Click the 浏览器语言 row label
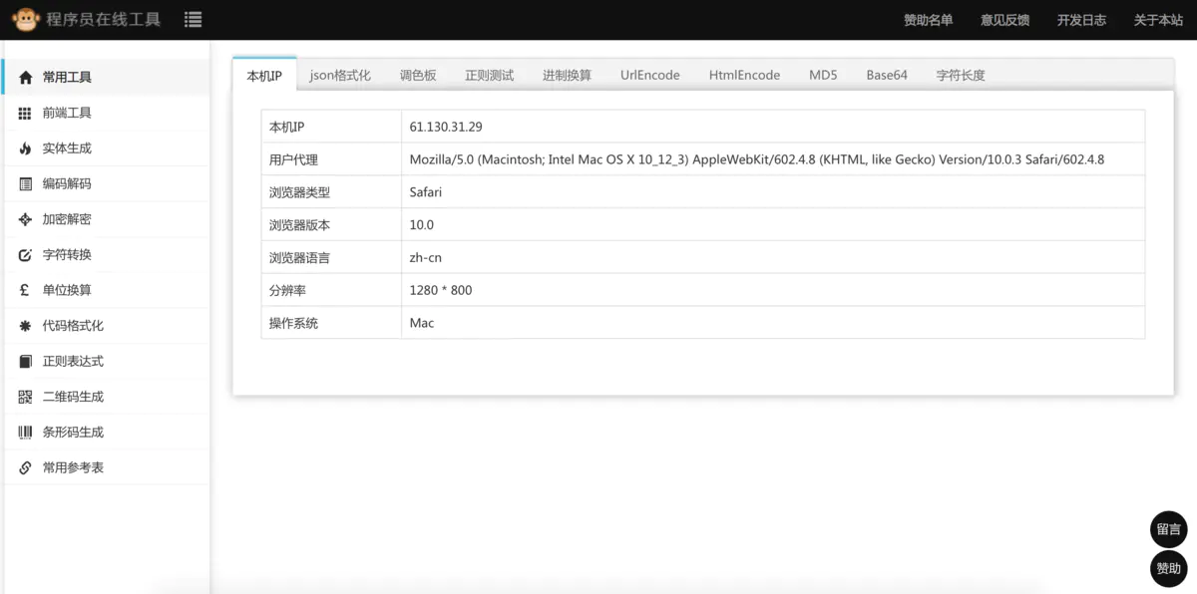1197x594 pixels. coord(299,257)
